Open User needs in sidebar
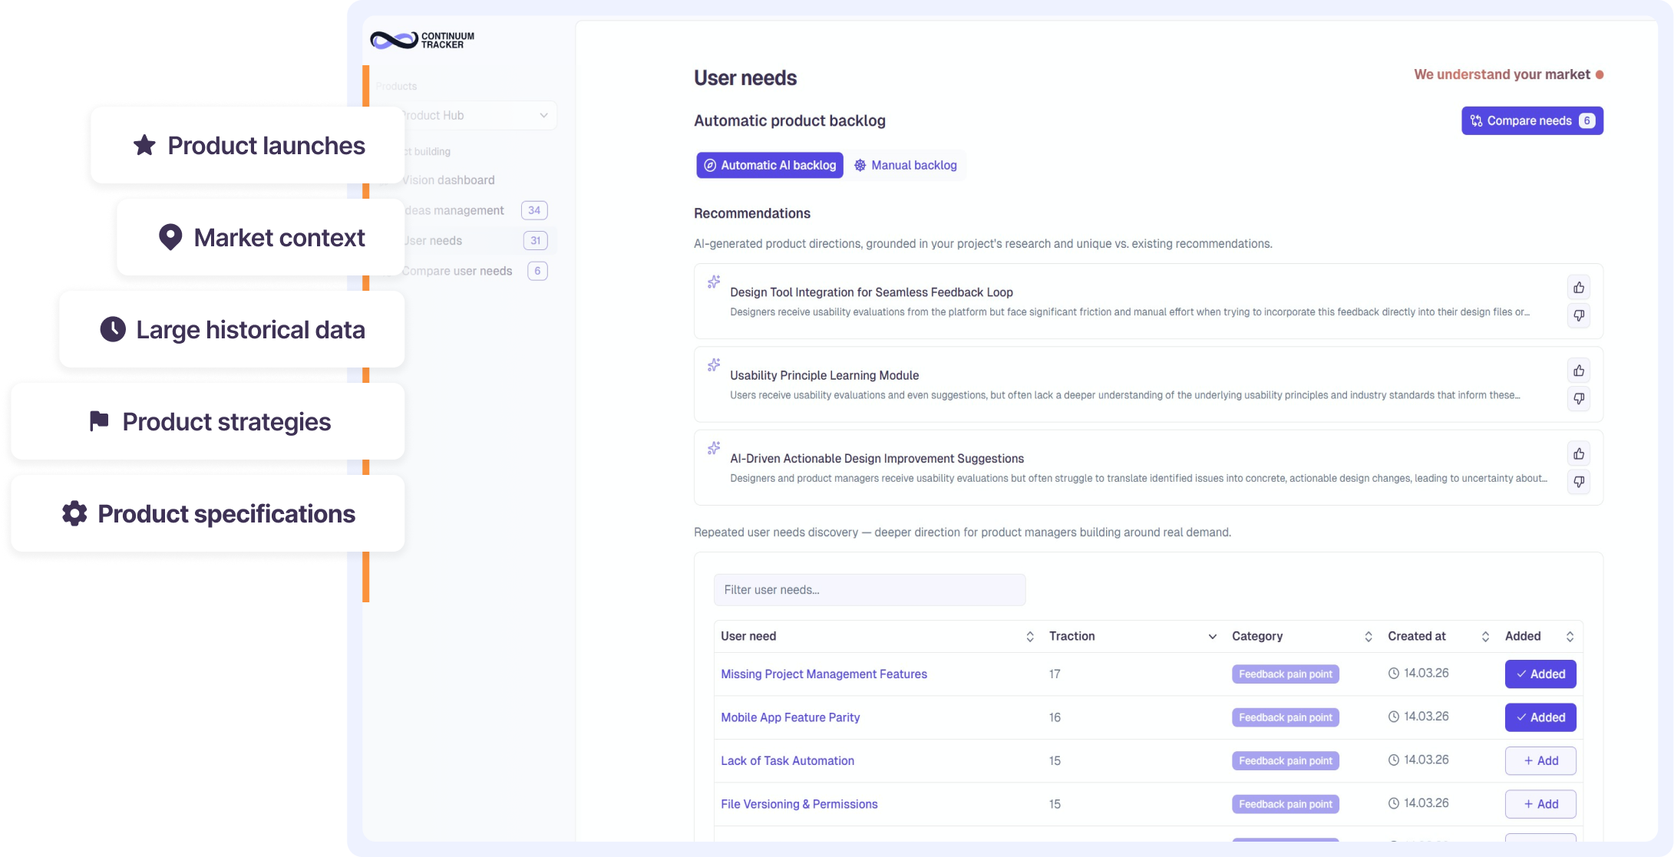 pos(434,240)
